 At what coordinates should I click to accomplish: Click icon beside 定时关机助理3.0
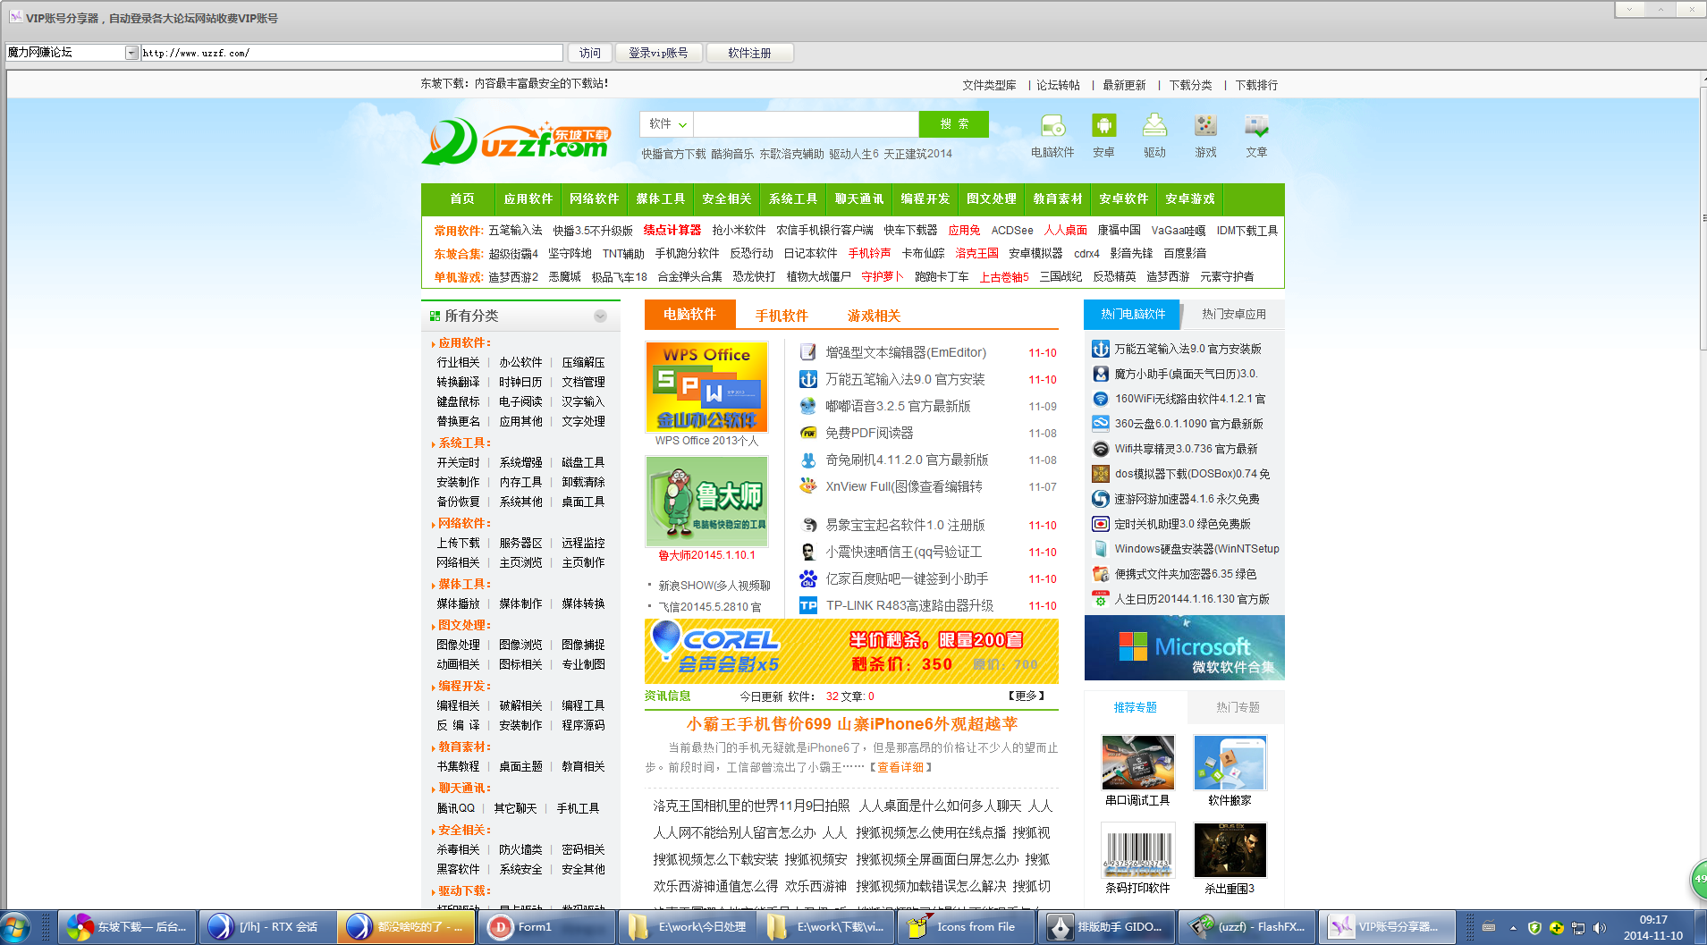pos(1101,524)
